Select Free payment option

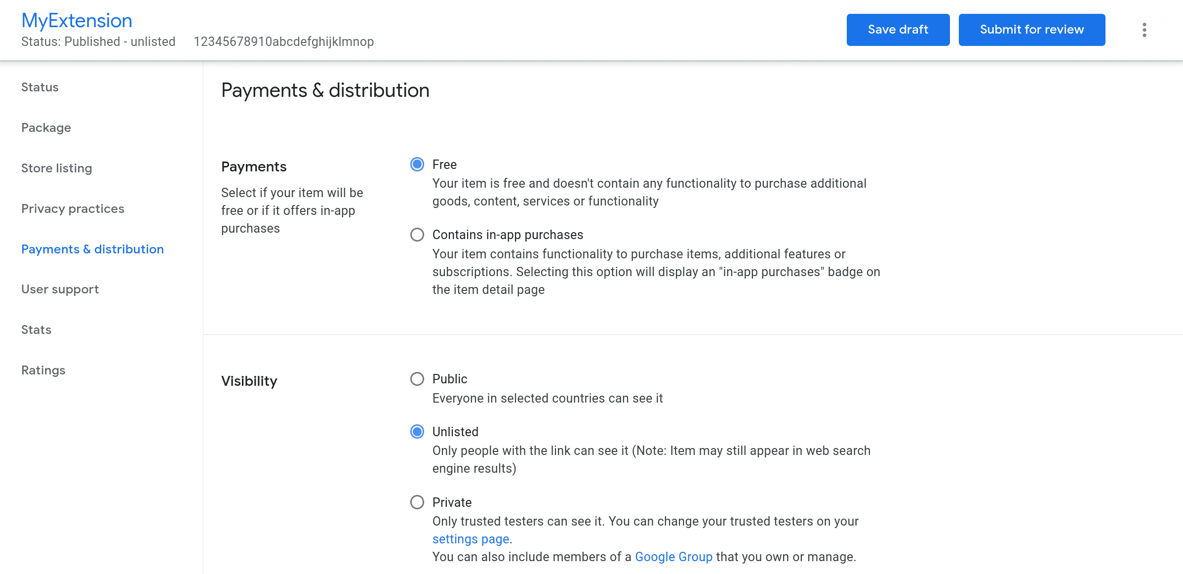417,164
